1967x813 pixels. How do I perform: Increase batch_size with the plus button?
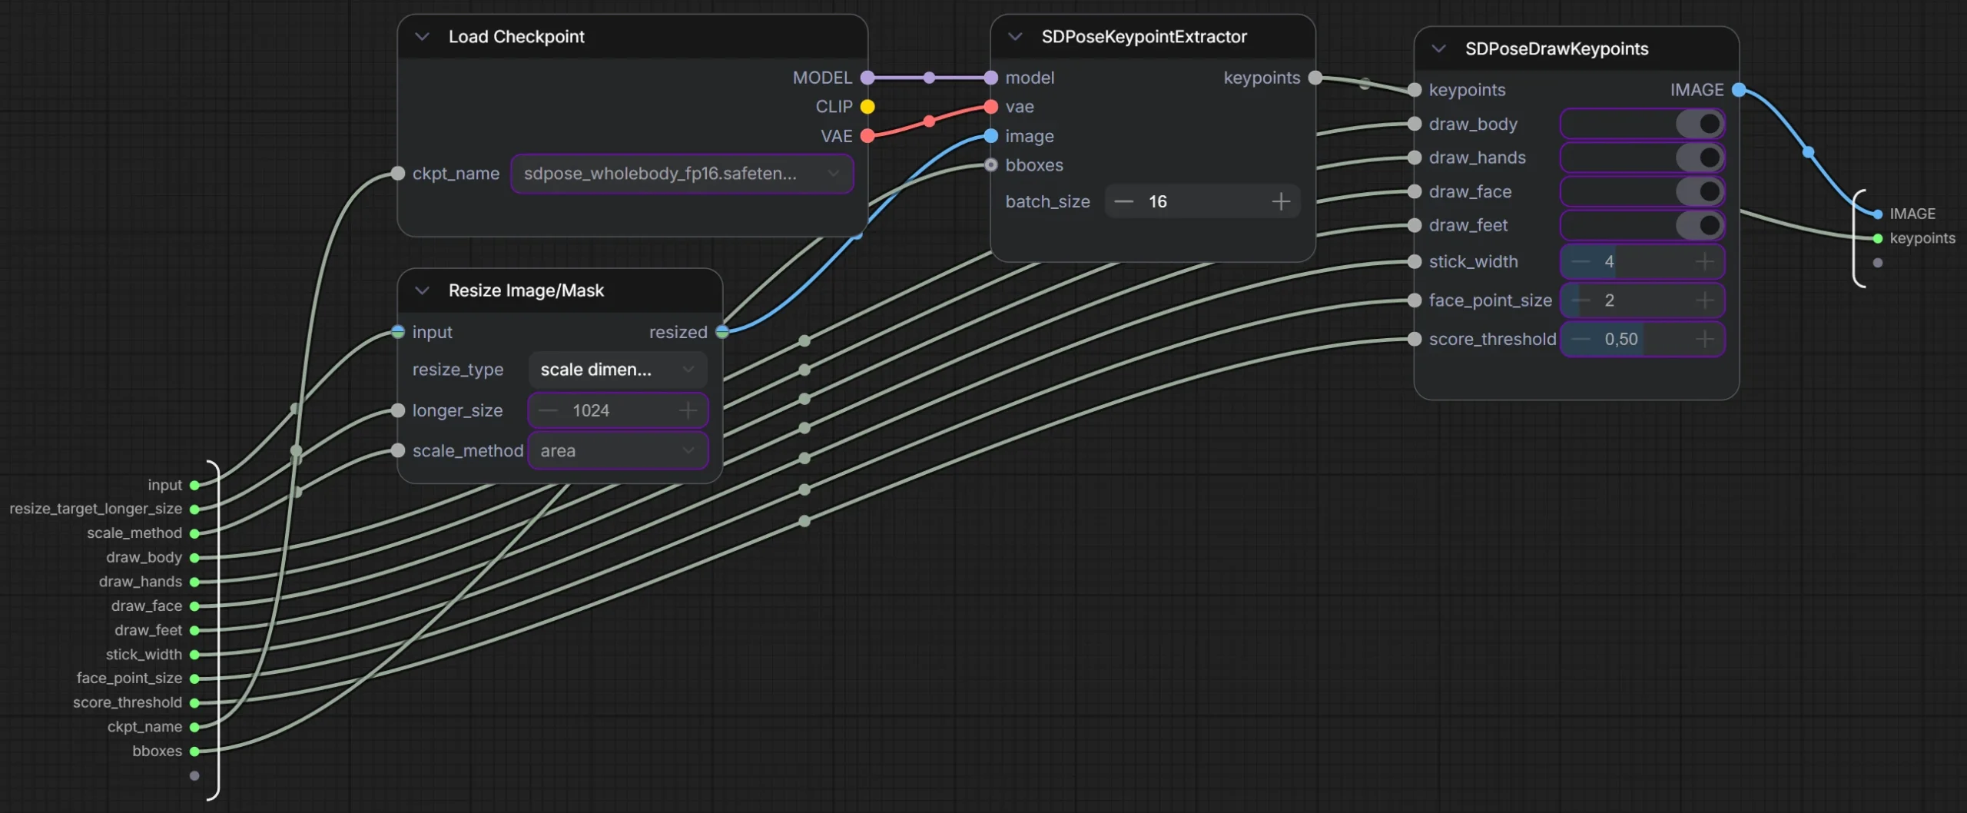click(1280, 202)
